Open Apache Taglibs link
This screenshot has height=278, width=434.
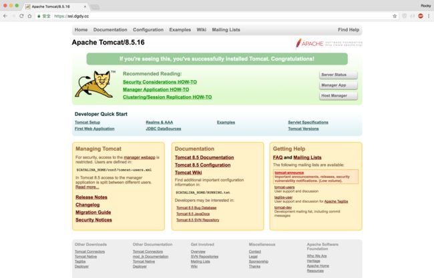click(x=336, y=201)
